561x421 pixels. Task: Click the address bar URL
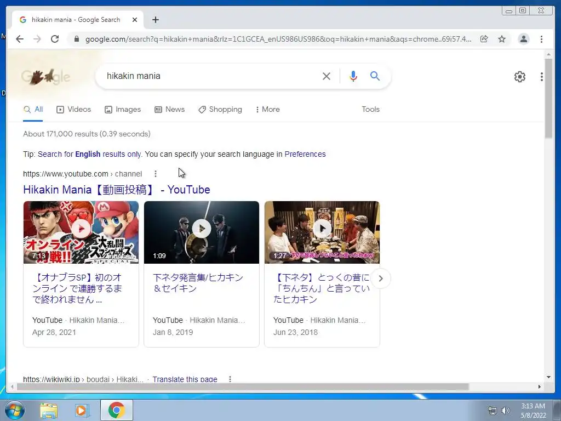tap(278, 39)
